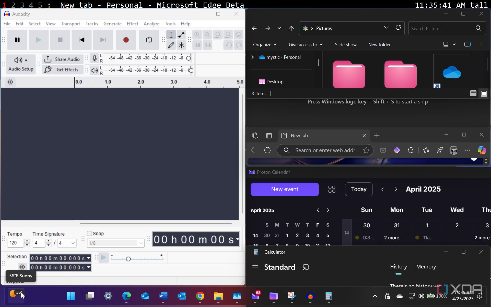Select the Draw (pencil) tool

tap(171, 45)
